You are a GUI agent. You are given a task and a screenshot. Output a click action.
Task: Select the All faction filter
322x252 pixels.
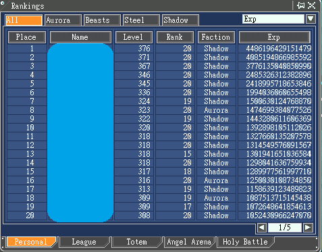click(24, 20)
